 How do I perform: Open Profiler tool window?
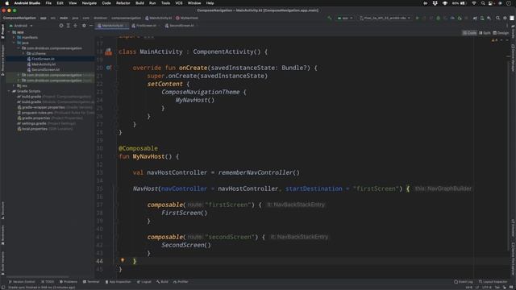click(181, 282)
